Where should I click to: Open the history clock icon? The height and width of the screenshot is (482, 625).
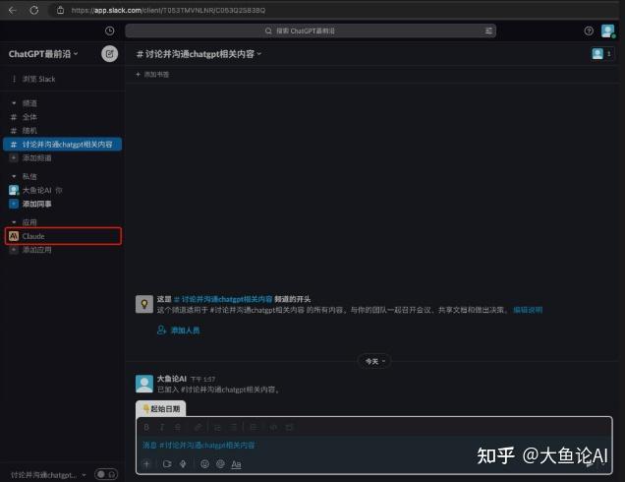[x=110, y=30]
